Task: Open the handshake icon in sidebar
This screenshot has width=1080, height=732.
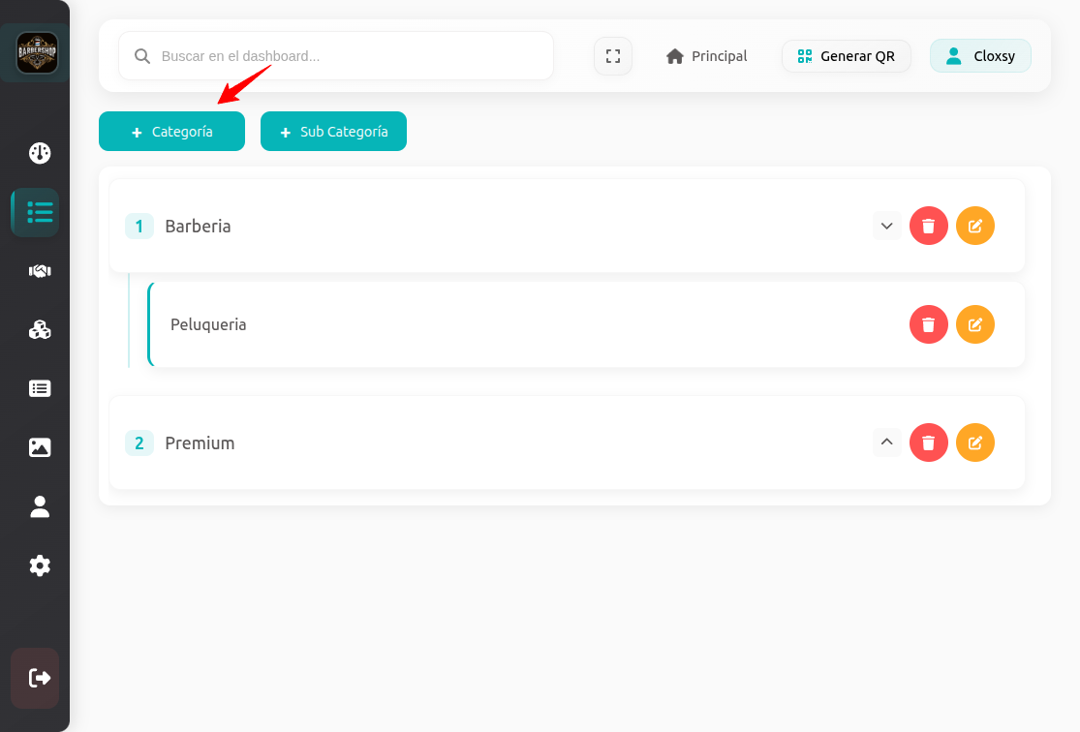Action: (x=40, y=271)
